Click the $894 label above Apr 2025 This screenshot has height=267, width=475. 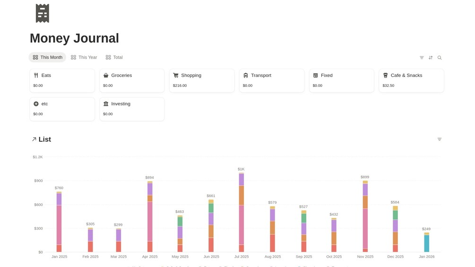pos(149,178)
